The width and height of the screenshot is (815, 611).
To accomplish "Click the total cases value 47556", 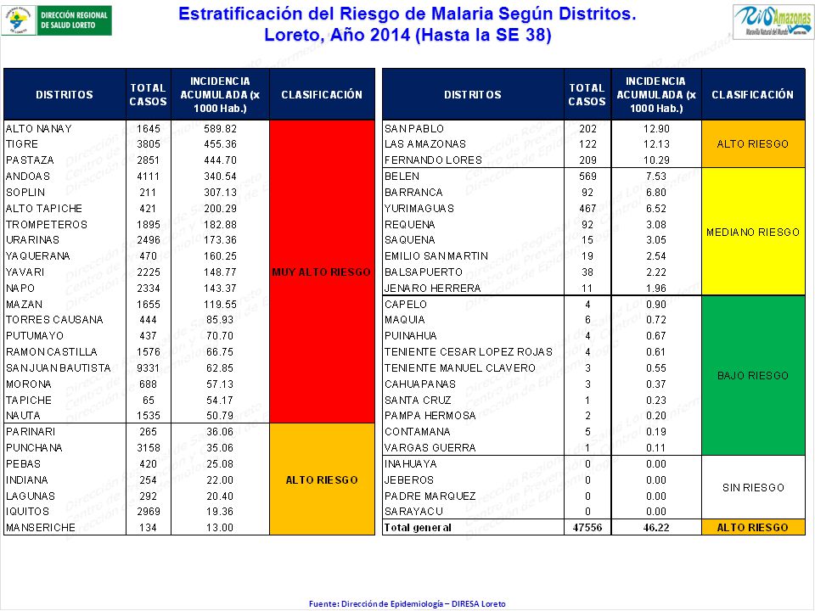I will coord(587,527).
